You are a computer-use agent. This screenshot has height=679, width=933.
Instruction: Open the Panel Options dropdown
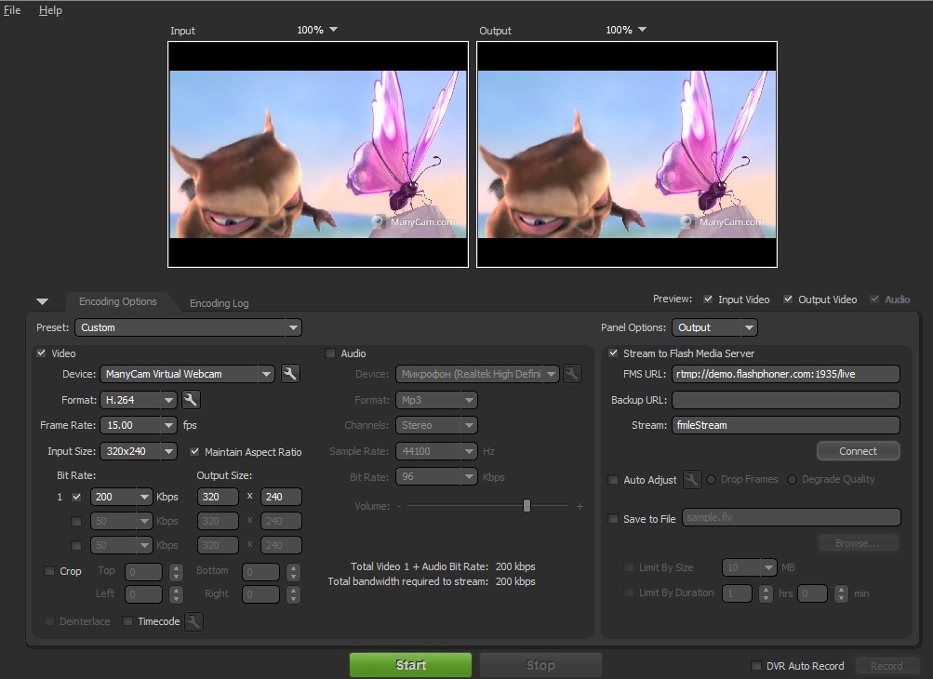pos(748,327)
